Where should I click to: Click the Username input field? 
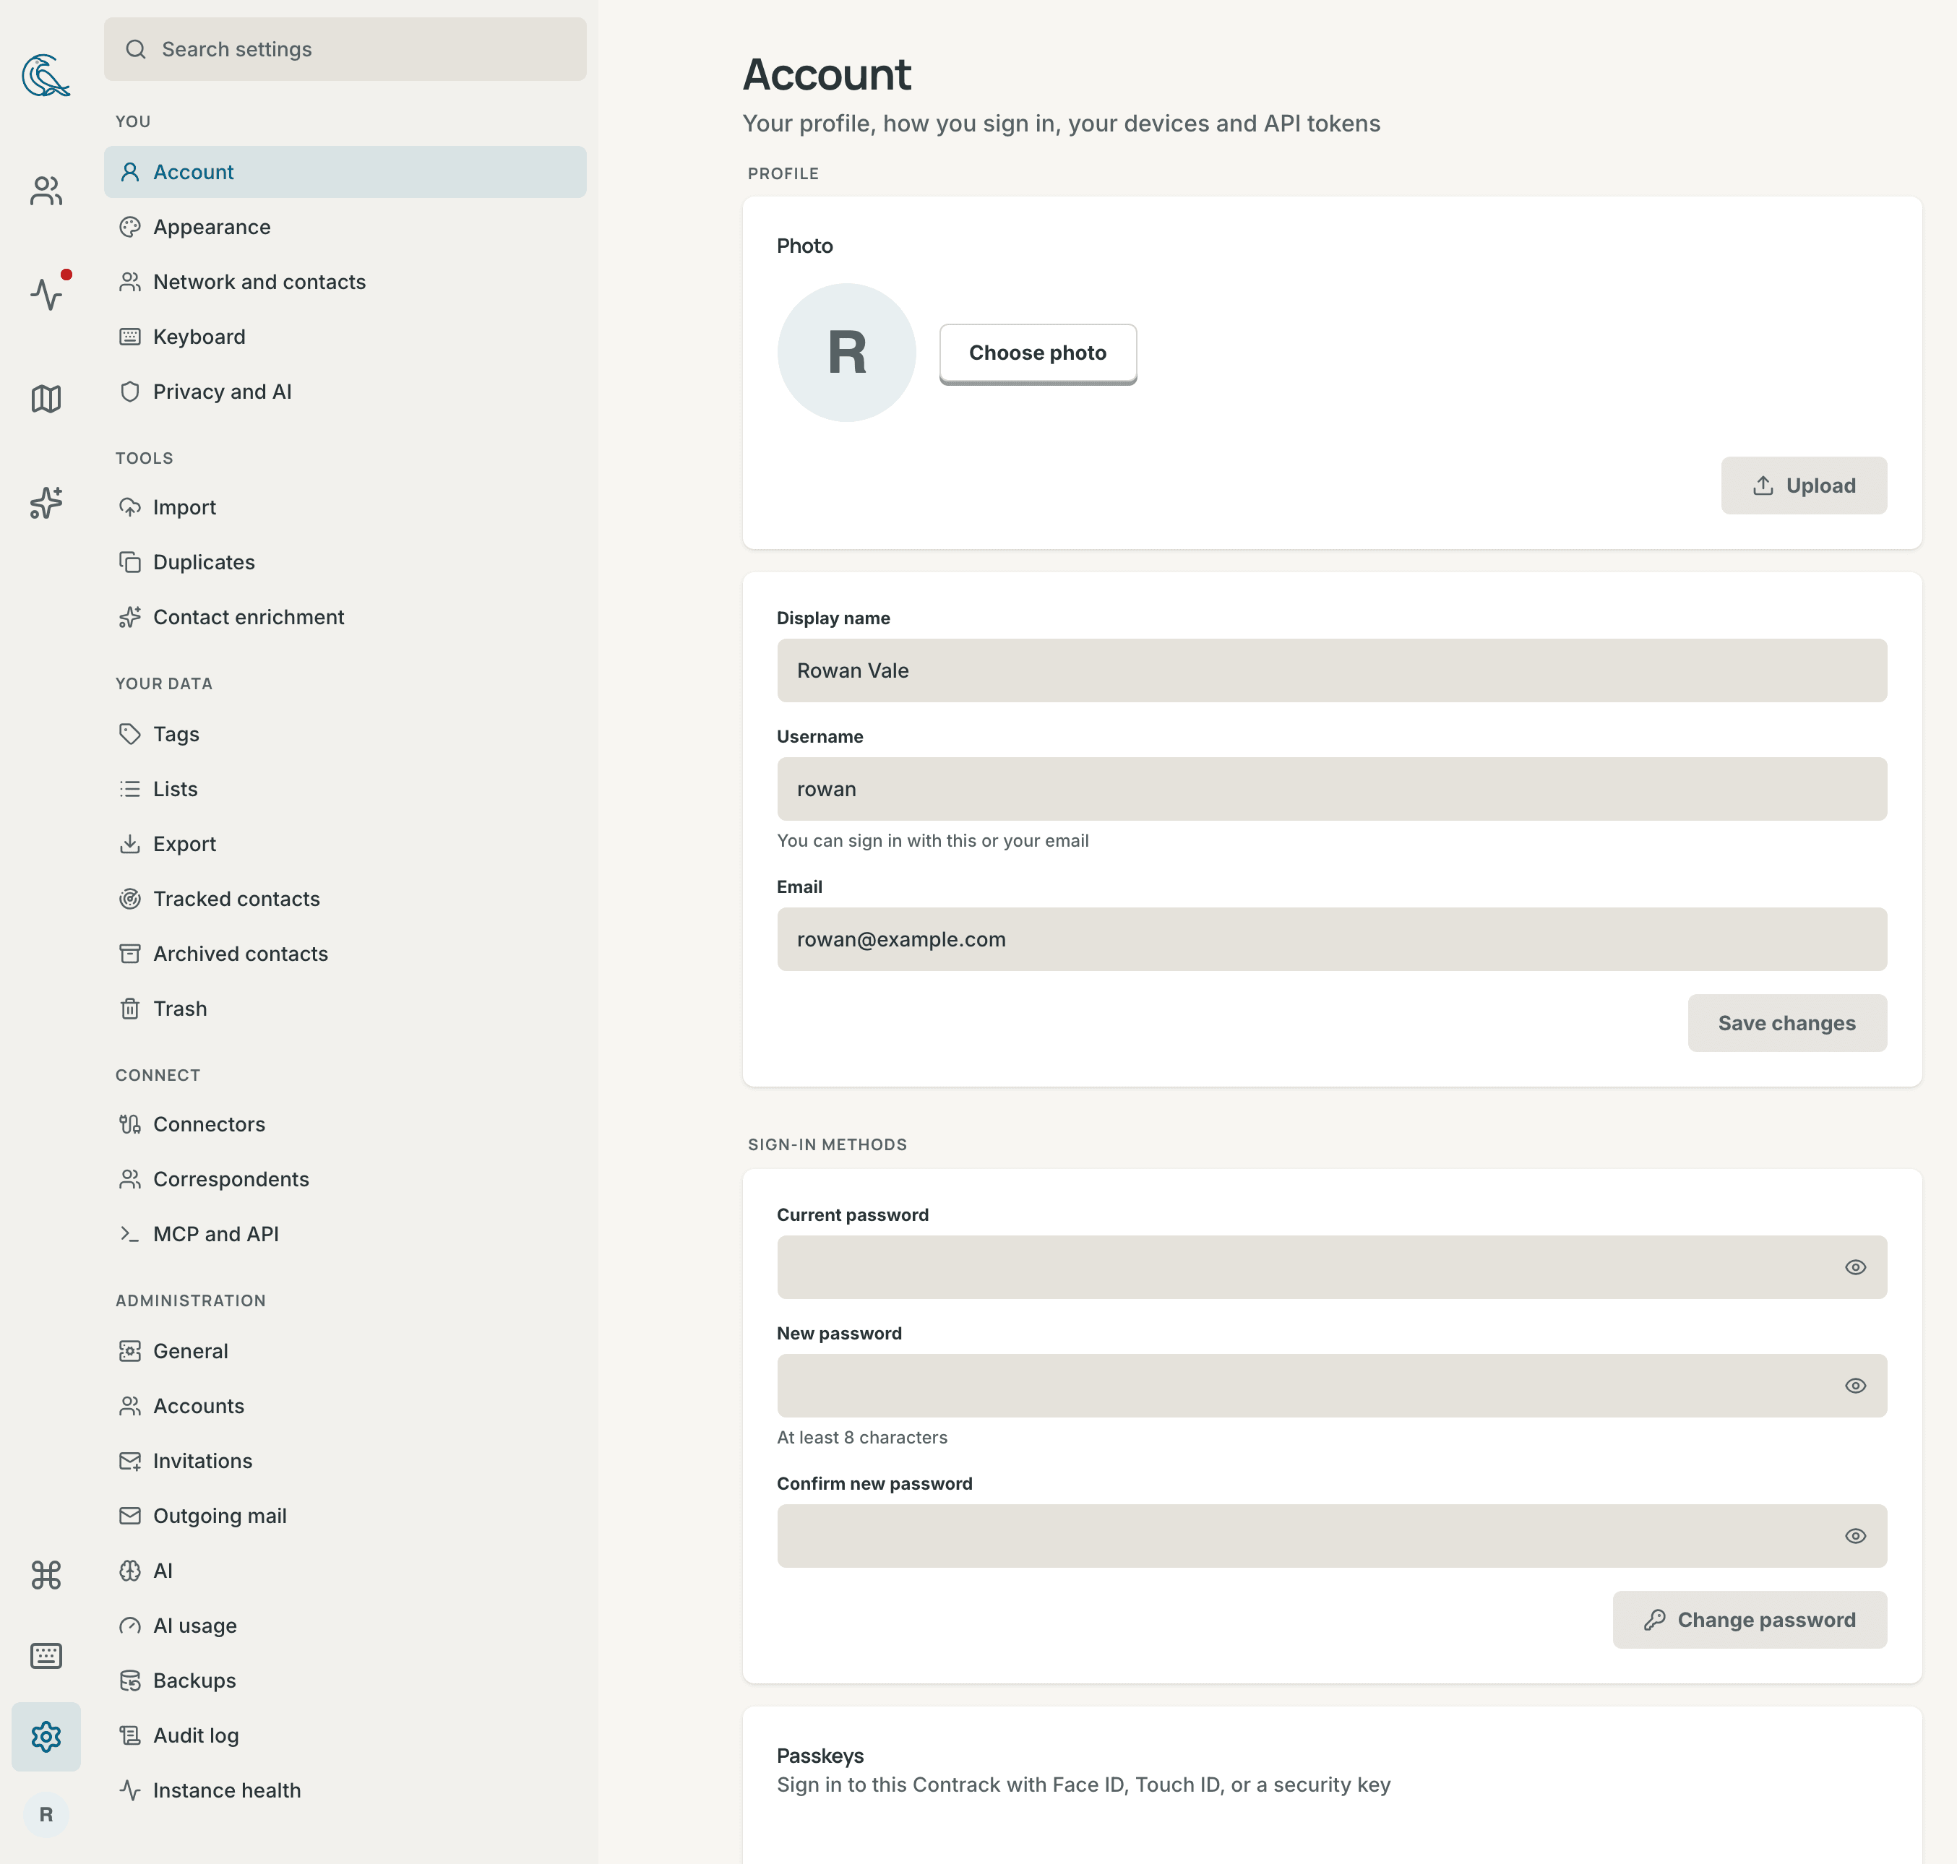1331,789
